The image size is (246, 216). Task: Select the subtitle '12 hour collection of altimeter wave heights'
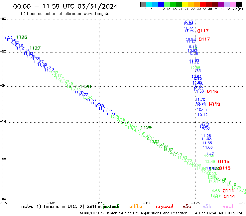coord(64,14)
